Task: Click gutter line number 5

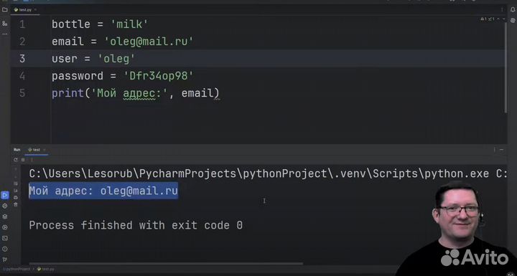Action: [x=22, y=93]
